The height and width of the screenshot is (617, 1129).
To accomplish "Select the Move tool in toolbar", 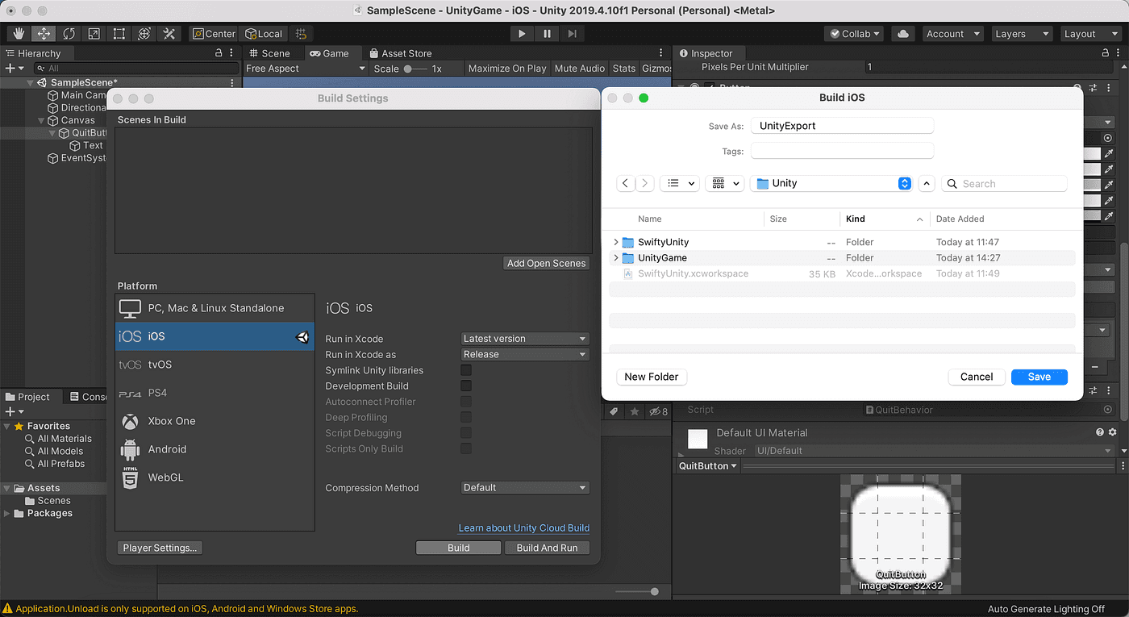I will (x=44, y=34).
